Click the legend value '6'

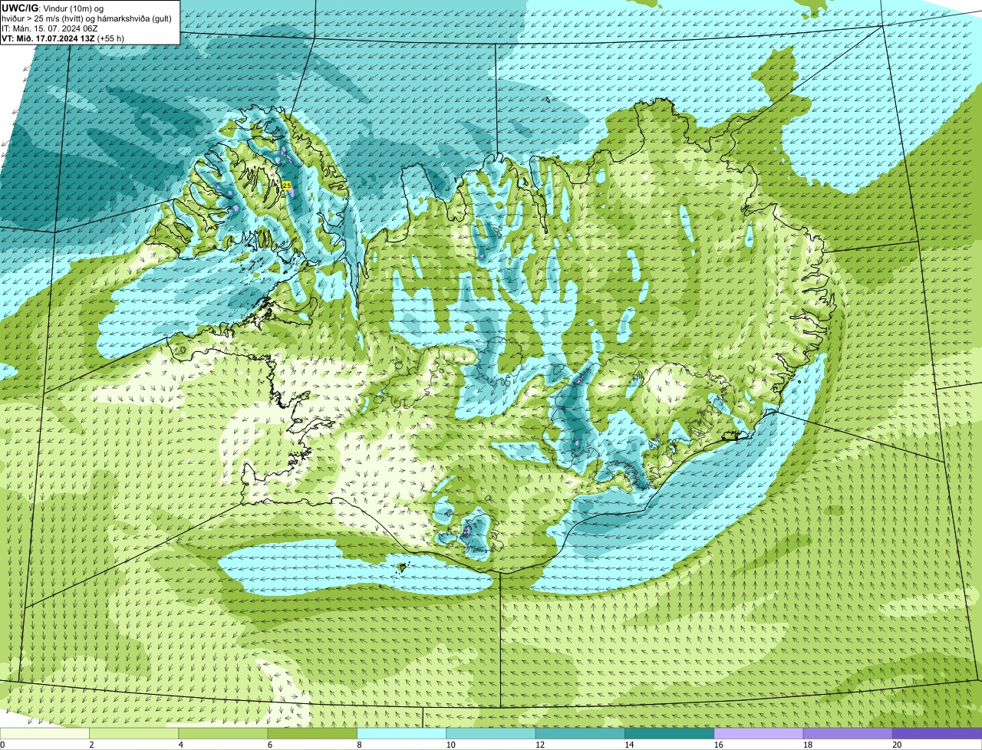point(269,745)
